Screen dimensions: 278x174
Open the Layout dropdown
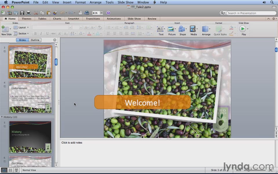click(22, 28)
